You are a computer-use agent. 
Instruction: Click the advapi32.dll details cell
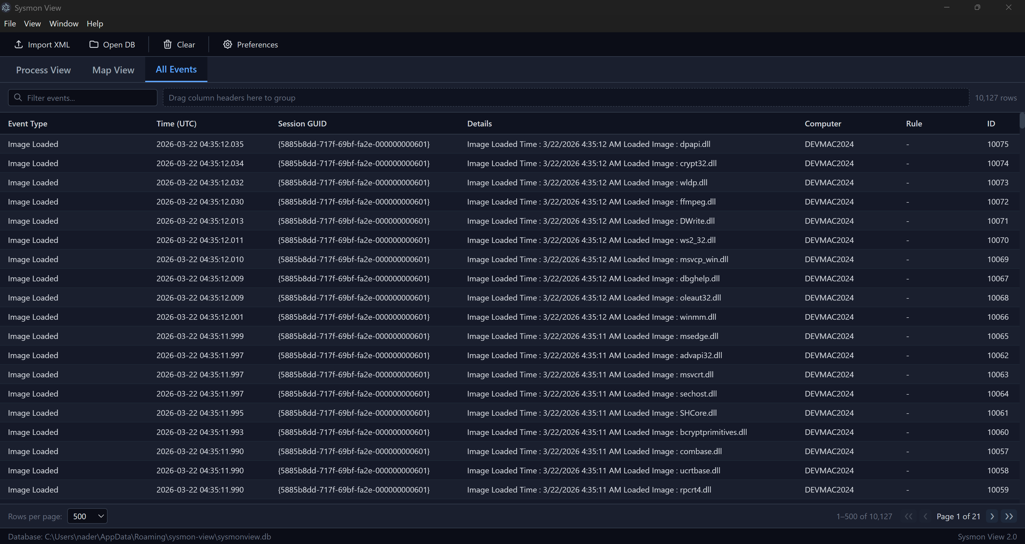[x=594, y=355]
